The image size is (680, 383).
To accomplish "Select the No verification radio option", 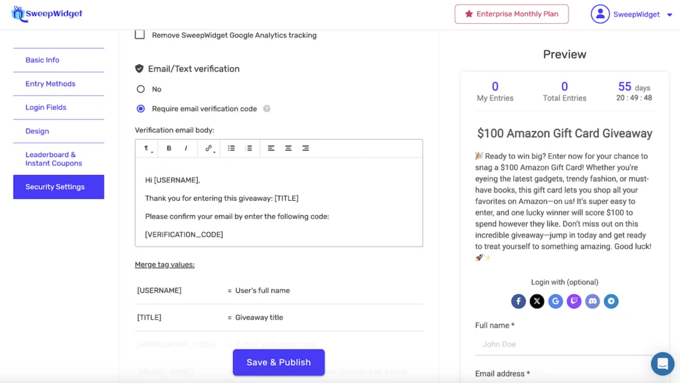I will [141, 89].
